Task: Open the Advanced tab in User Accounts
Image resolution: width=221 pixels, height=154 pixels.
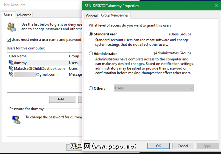Action: coord(24,15)
